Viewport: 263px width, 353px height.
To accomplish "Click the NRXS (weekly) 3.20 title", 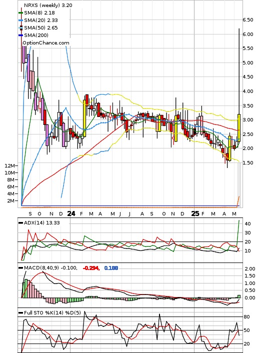I will (48, 5).
